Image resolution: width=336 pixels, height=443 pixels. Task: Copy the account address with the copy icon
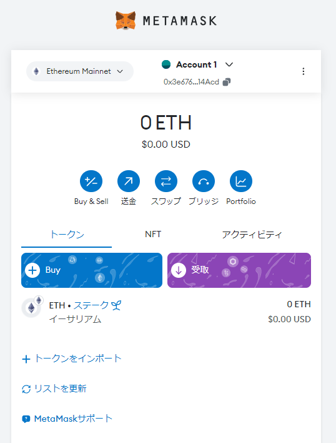coord(227,82)
